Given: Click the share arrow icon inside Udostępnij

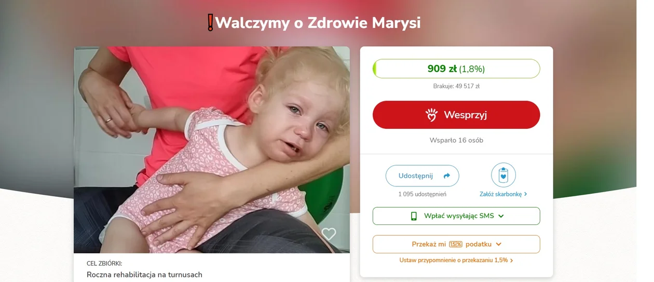Looking at the screenshot, I should coord(447,176).
